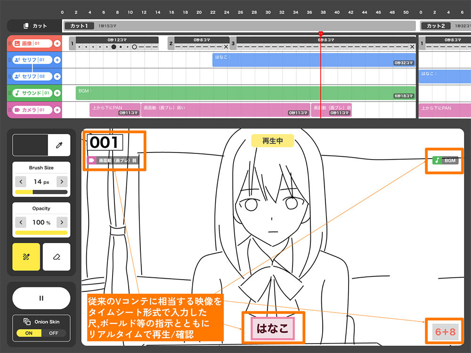The image size is (471, 353).
Task: Select the カット1 tab
Action: (79, 26)
